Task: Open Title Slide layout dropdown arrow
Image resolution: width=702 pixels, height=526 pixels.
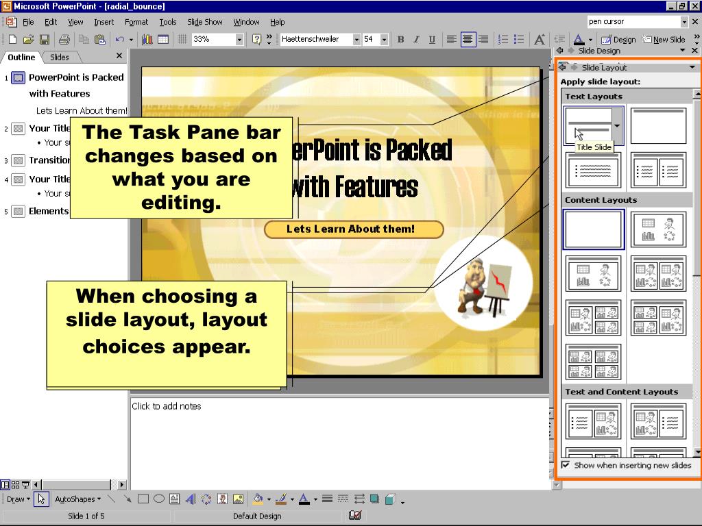Action: (x=618, y=126)
